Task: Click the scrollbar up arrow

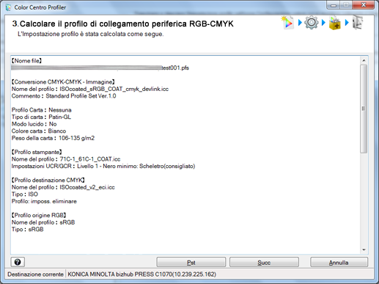Action: coord(364,60)
